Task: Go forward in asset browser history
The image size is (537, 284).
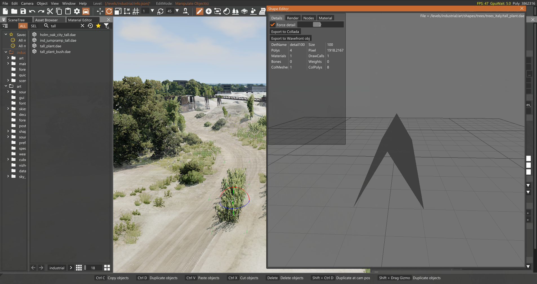Action: (41, 268)
